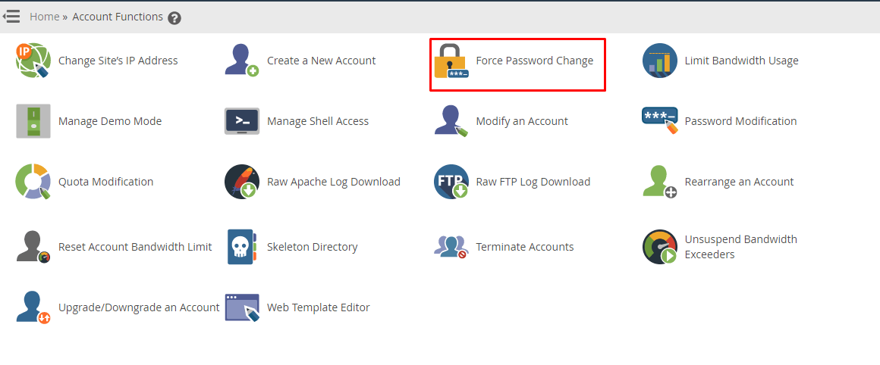The image size is (880, 365).
Task: Open the Modify an Account link
Action: point(522,121)
